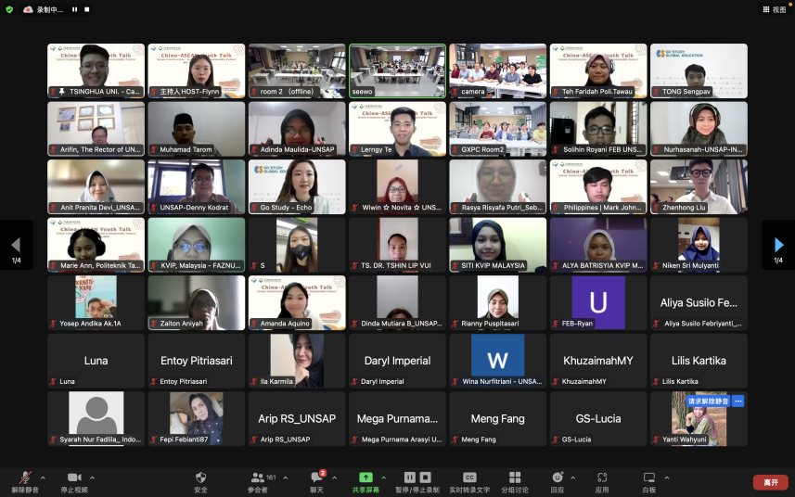Expand the video options arrow beside the camera
Viewport: 795px width, 497px height.
point(92,478)
